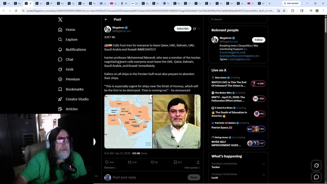327x184 pixels.
Task: Open more options for the Tucker trend
Action: pyautogui.click(x=264, y=164)
